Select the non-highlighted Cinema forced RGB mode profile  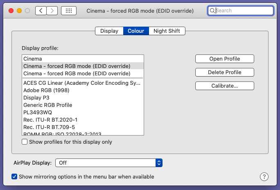tap(83, 73)
